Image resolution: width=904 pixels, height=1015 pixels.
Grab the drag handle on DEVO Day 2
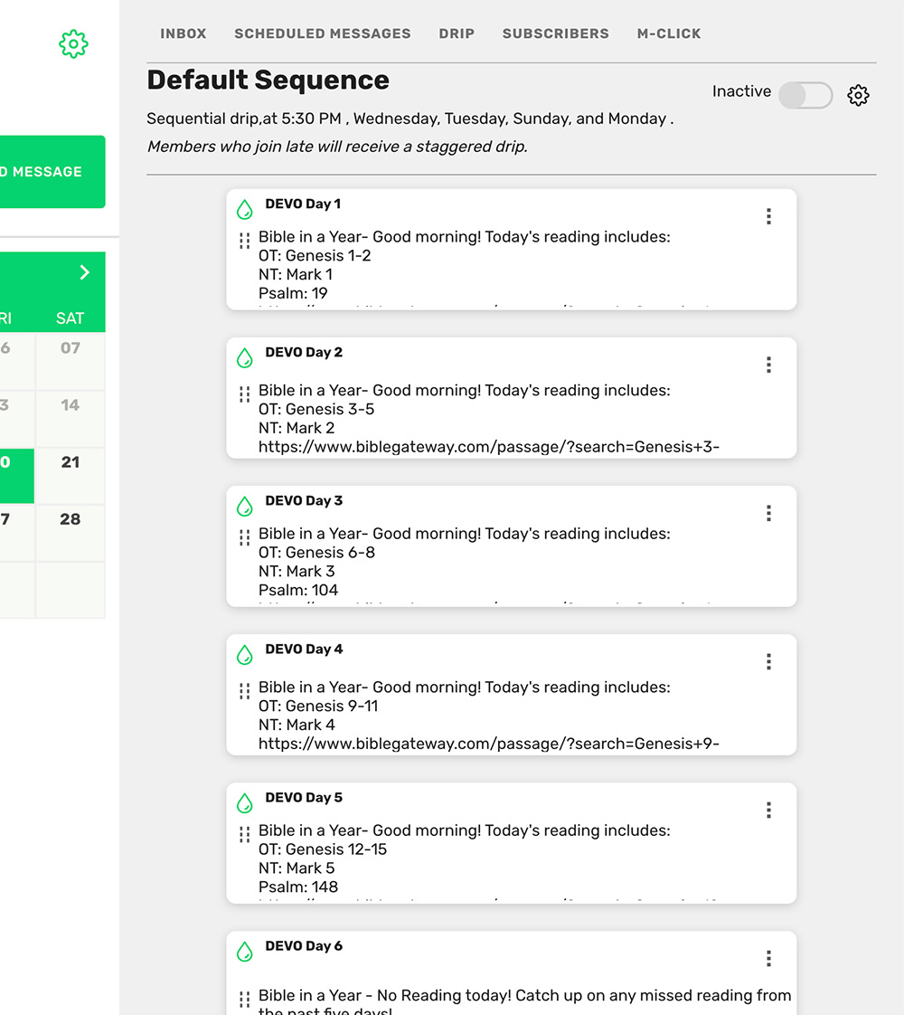[x=244, y=394]
